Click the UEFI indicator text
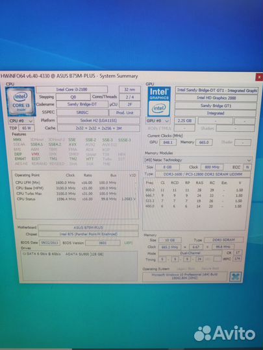 point(129,242)
